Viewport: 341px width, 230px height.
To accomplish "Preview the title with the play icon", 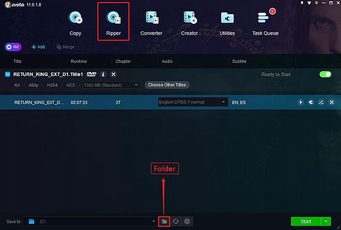I will (x=301, y=102).
